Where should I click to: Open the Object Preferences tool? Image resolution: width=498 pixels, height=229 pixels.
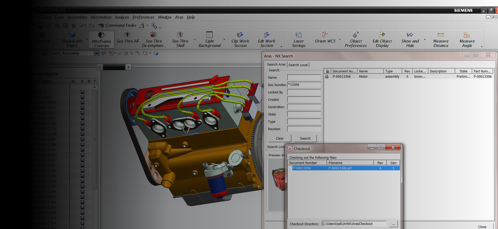click(x=356, y=39)
